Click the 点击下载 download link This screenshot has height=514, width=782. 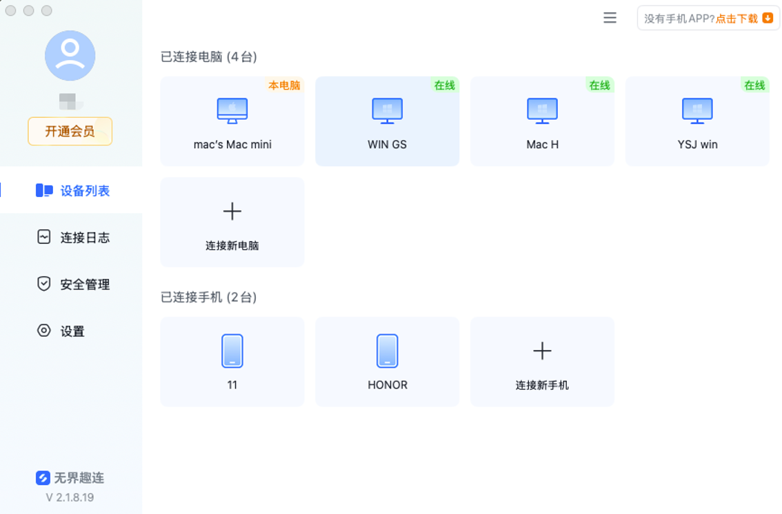733,18
